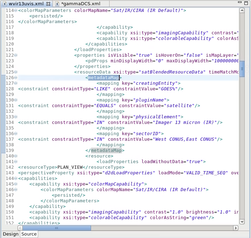Click loadMode value "VALID_TIME_SEQ"
The width and height of the screenshot is (251, 238).
pyautogui.click(x=206, y=173)
